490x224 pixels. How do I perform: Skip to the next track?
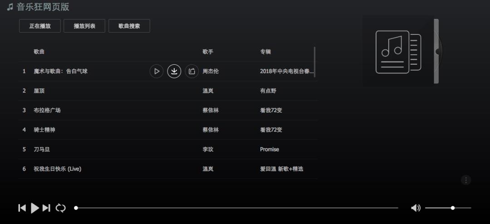pos(46,208)
